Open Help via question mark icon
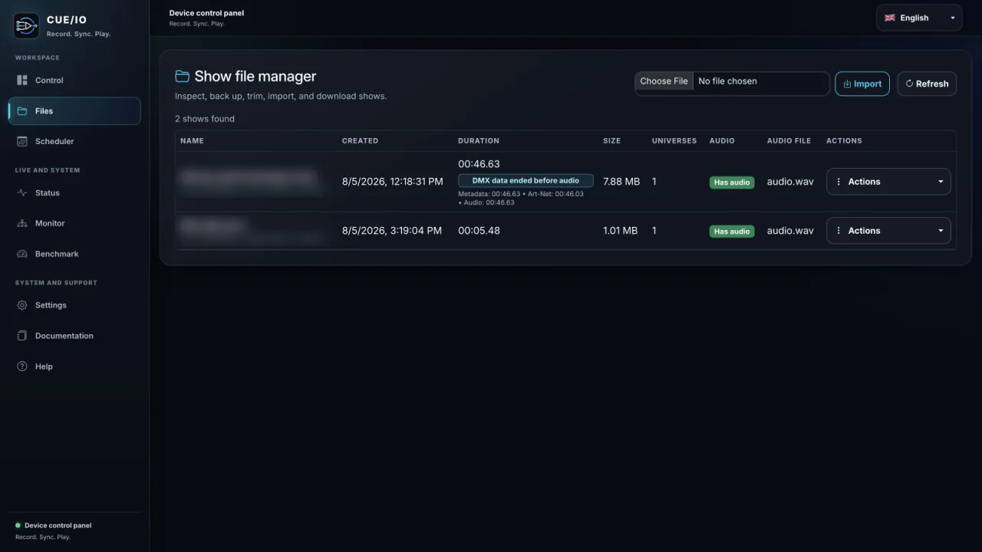This screenshot has width=982, height=552. coord(22,366)
